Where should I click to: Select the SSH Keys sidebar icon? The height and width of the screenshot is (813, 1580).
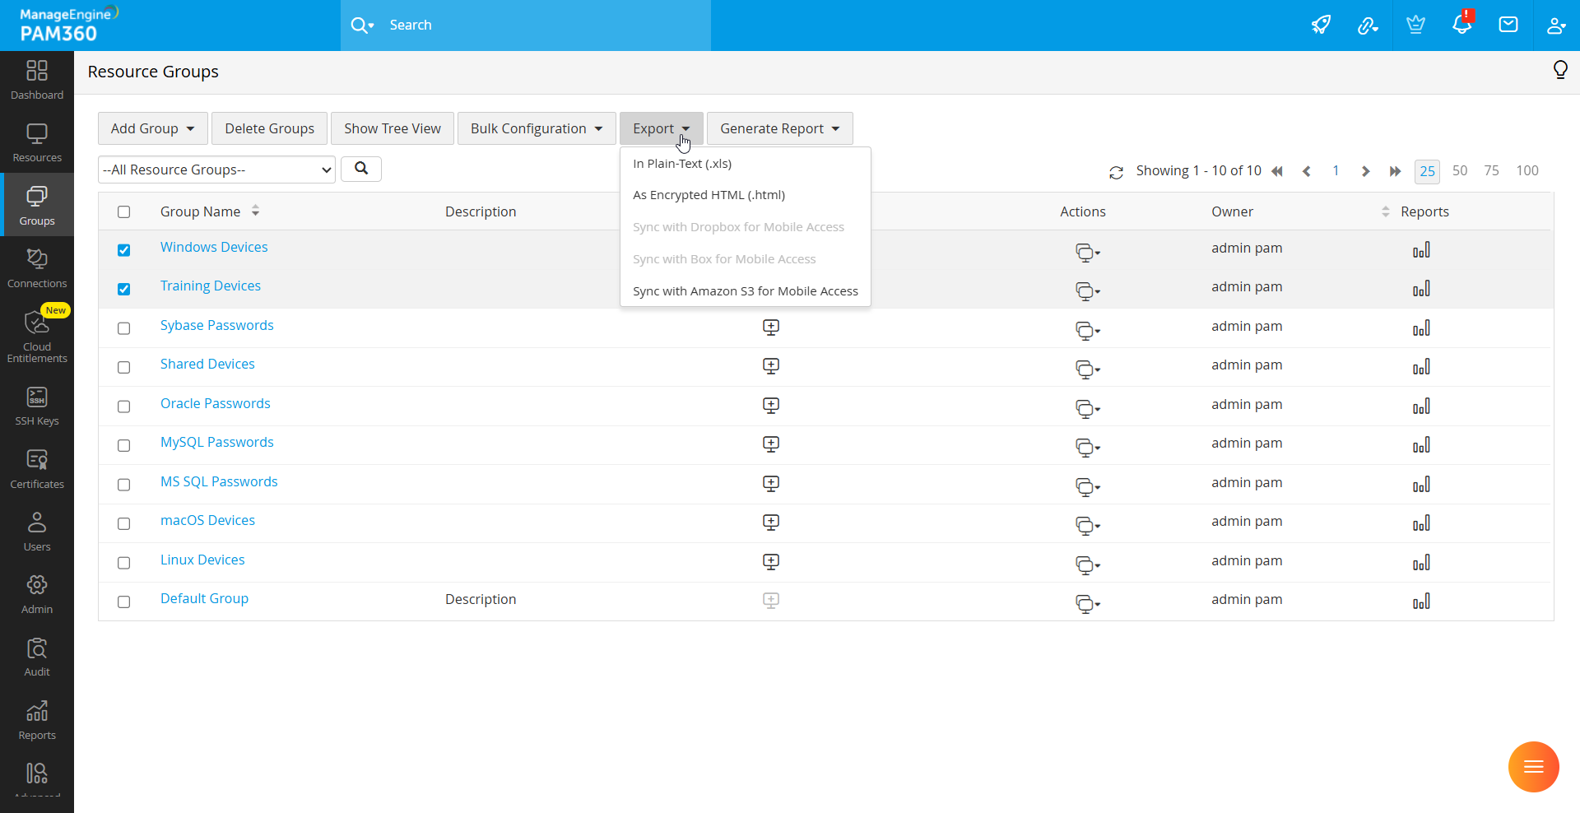pos(37,403)
